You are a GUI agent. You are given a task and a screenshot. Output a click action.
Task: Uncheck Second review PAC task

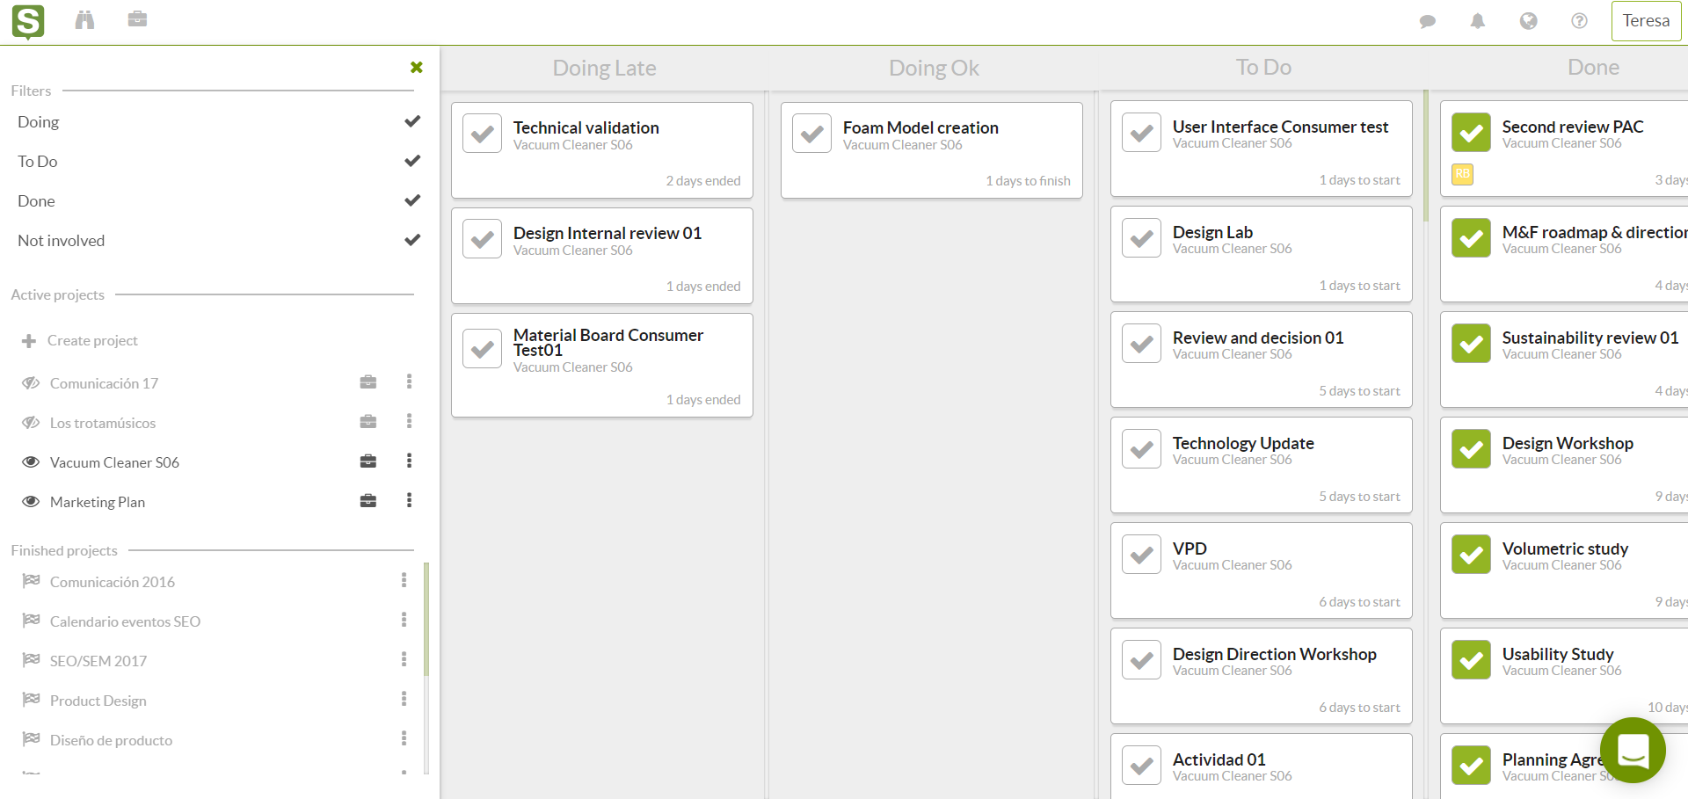(1472, 133)
